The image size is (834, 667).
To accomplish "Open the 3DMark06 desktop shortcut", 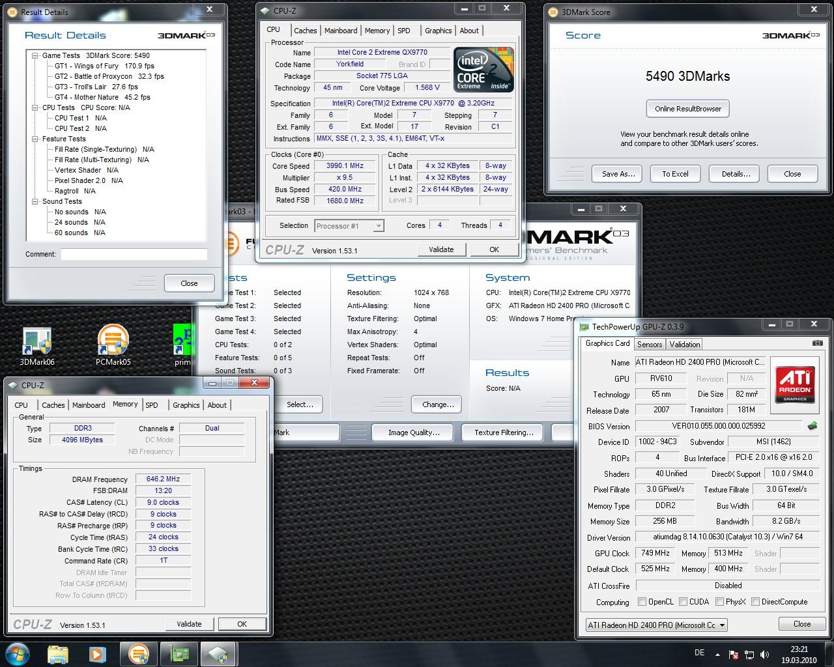I will (37, 345).
